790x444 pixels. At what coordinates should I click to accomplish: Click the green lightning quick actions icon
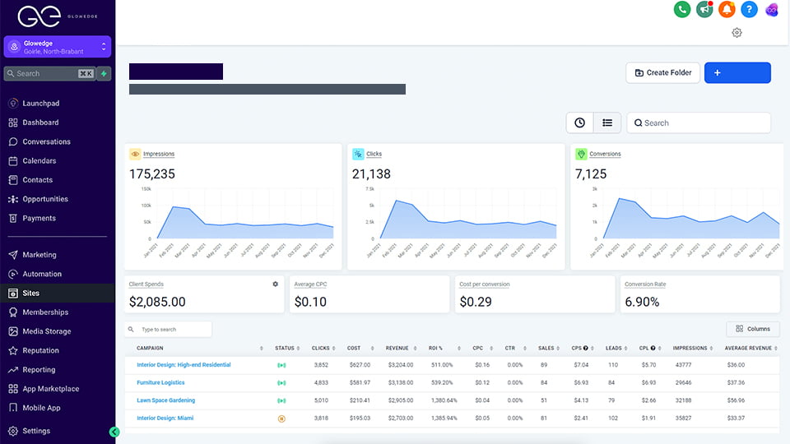(x=105, y=73)
